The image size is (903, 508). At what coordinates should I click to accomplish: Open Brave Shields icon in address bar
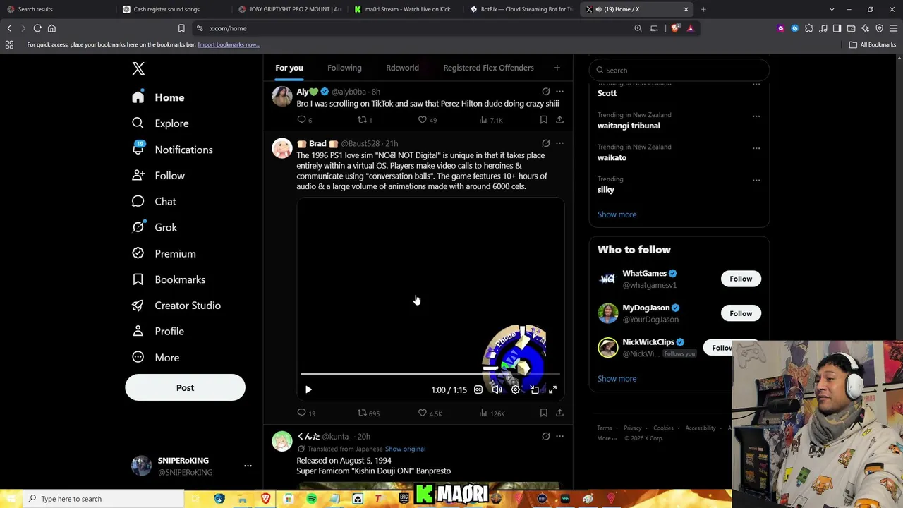coord(676,28)
